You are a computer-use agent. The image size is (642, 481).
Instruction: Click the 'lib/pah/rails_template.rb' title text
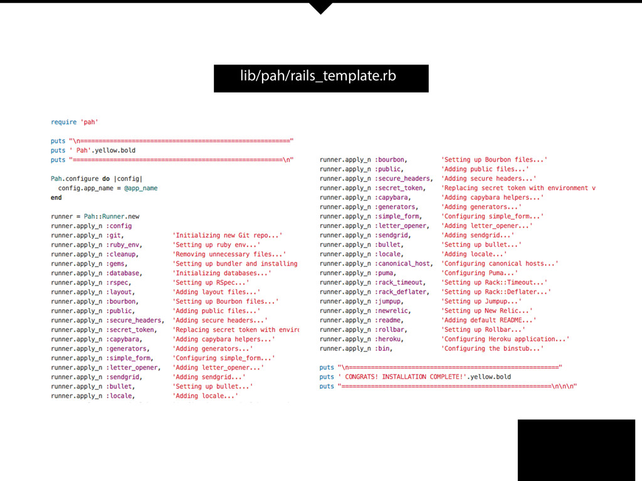(318, 76)
